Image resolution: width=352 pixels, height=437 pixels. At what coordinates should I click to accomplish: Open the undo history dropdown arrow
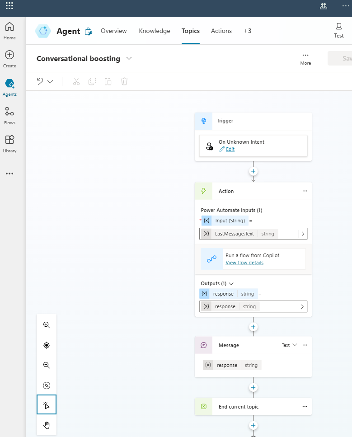(50, 82)
